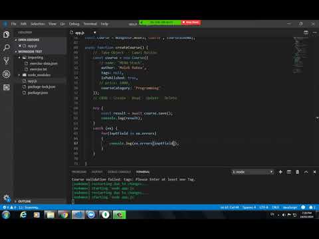Maximize the panel with the up chevron
This screenshot has height=239, width=319.
point(306,172)
